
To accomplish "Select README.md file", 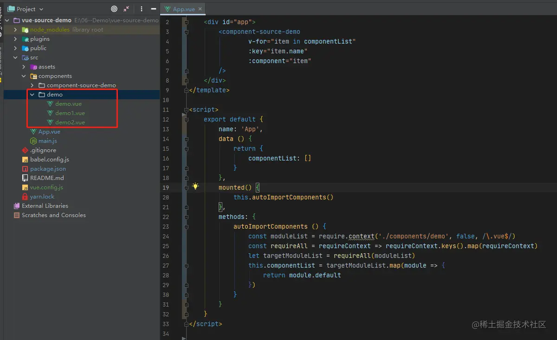I will tap(47, 178).
